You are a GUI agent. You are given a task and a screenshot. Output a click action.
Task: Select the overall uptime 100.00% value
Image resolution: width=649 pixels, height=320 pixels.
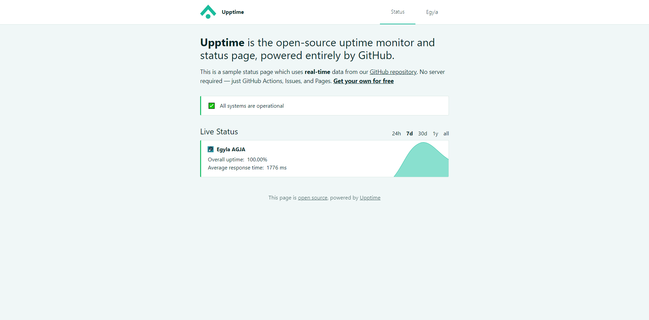click(x=257, y=160)
